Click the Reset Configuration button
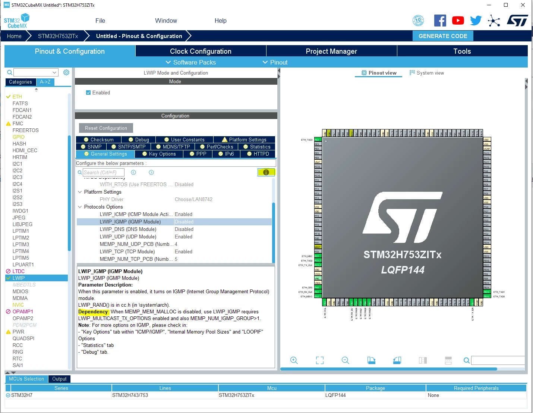The height and width of the screenshot is (413, 533). point(106,128)
